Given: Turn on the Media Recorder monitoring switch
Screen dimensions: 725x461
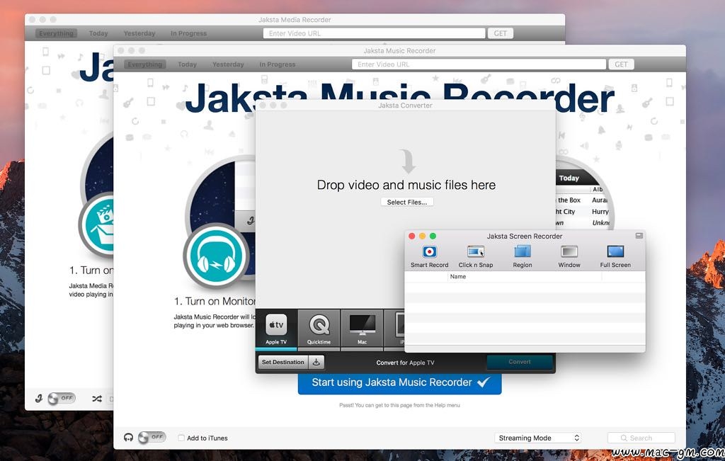Looking at the screenshot, I should (62, 398).
